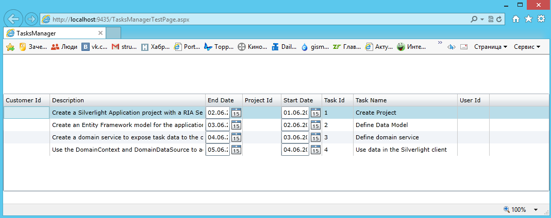This screenshot has height=218, width=551.
Task: Go forward with the browser Forward button
Action: [31, 19]
